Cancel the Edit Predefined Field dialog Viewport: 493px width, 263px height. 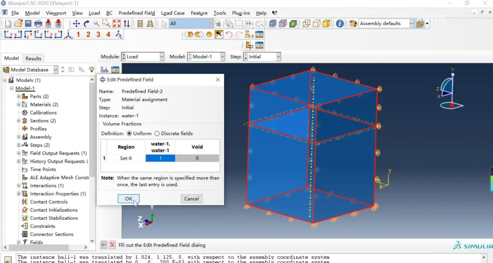pos(191,198)
